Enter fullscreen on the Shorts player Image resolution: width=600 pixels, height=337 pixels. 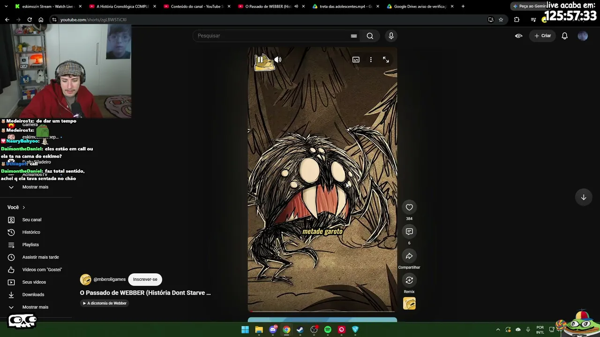click(386, 59)
